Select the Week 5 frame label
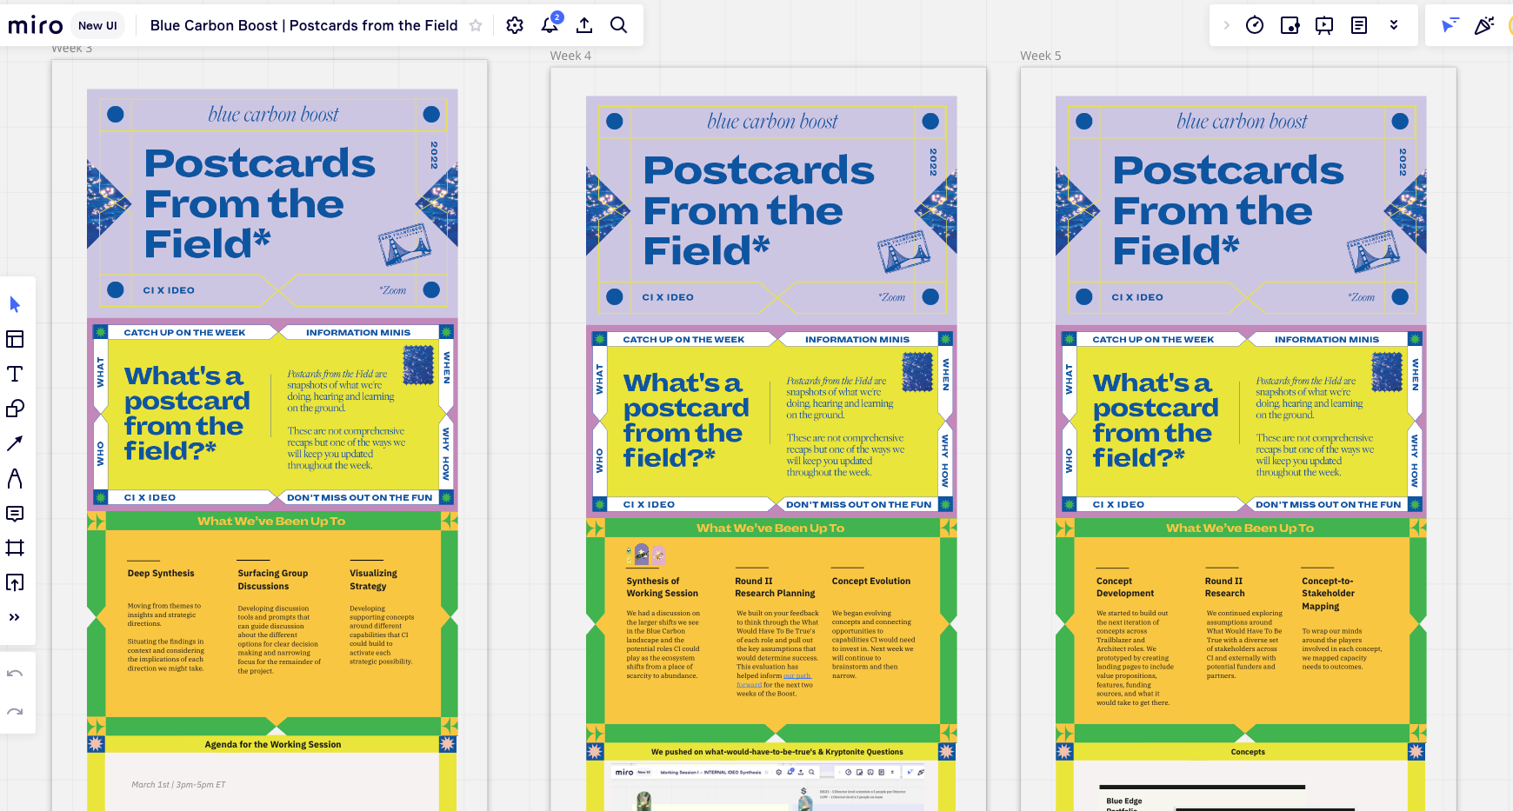The height and width of the screenshot is (811, 1513). click(1041, 56)
